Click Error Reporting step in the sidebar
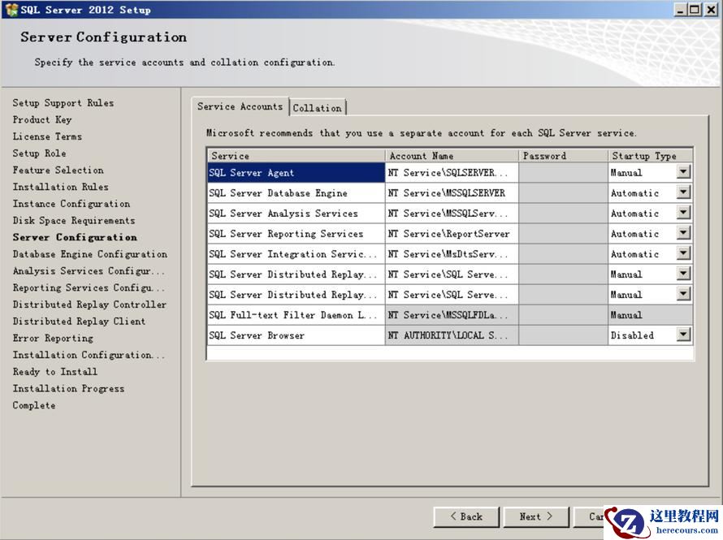 (x=53, y=338)
